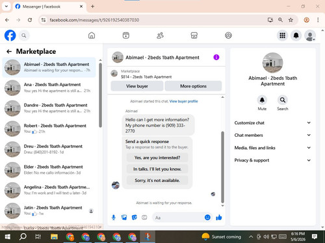Image resolution: width=325 pixels, height=243 pixels.
Task: Open the account profile avatar menu
Action: point(310,36)
